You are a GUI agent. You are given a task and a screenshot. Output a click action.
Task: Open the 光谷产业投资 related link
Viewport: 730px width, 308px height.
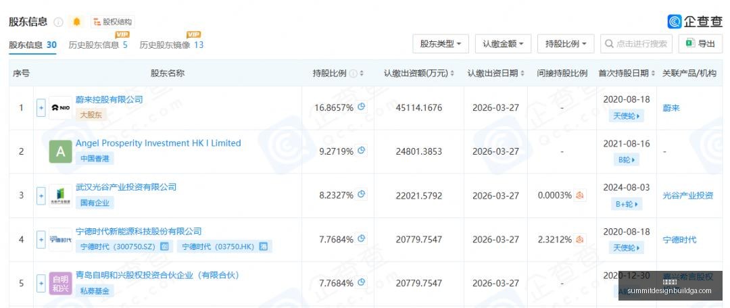688,195
